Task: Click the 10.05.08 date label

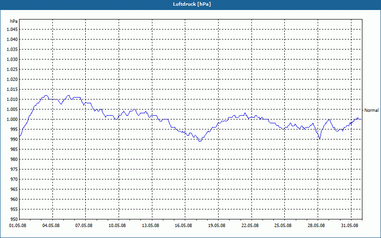Action: tap(117, 225)
